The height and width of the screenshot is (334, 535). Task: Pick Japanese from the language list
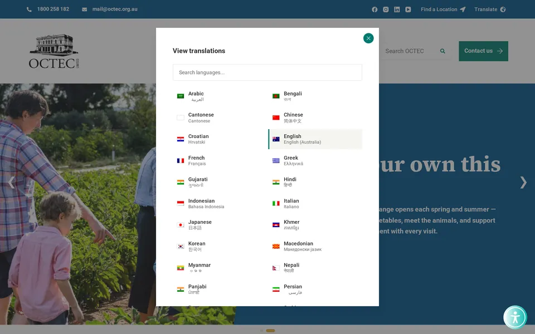pos(221,224)
